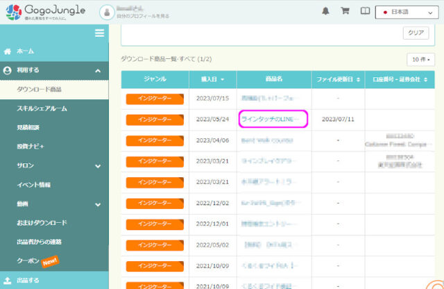Viewport: 444px width, 289px height.
Task: Collapse the 利用する sidebar section
Action: pyautogui.click(x=98, y=71)
